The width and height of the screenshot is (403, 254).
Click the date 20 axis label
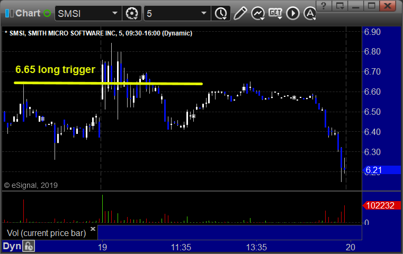351,247
